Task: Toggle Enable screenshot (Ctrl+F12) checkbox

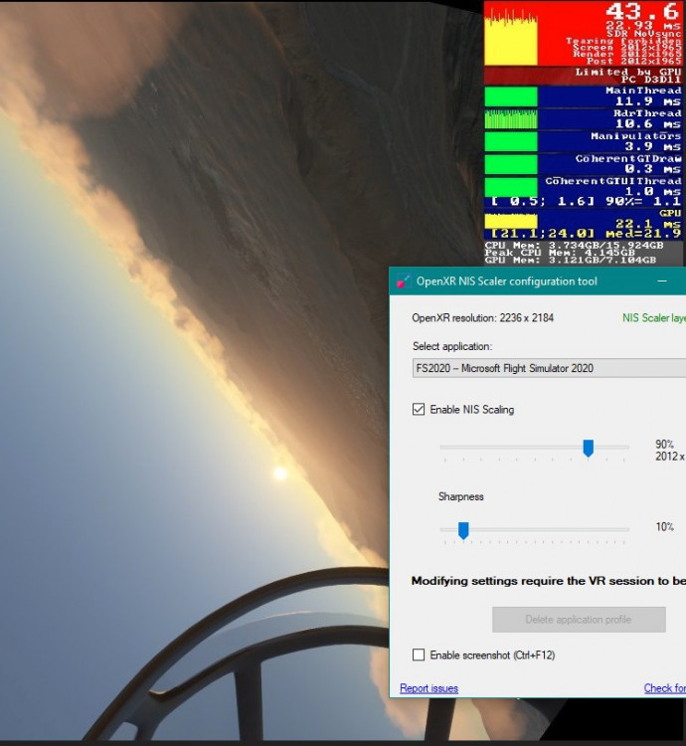Action: click(x=419, y=655)
